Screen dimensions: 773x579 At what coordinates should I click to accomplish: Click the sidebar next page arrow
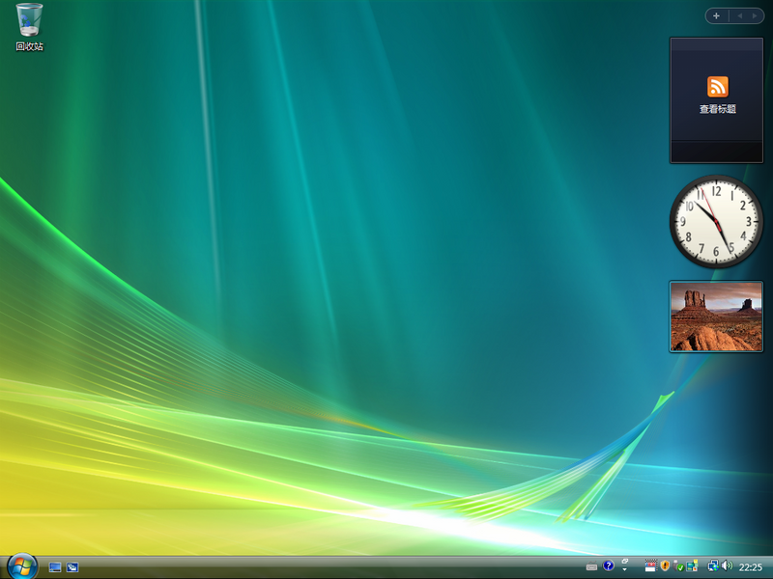coord(755,15)
